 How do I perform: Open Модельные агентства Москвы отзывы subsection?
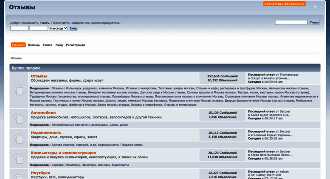pos(196,101)
